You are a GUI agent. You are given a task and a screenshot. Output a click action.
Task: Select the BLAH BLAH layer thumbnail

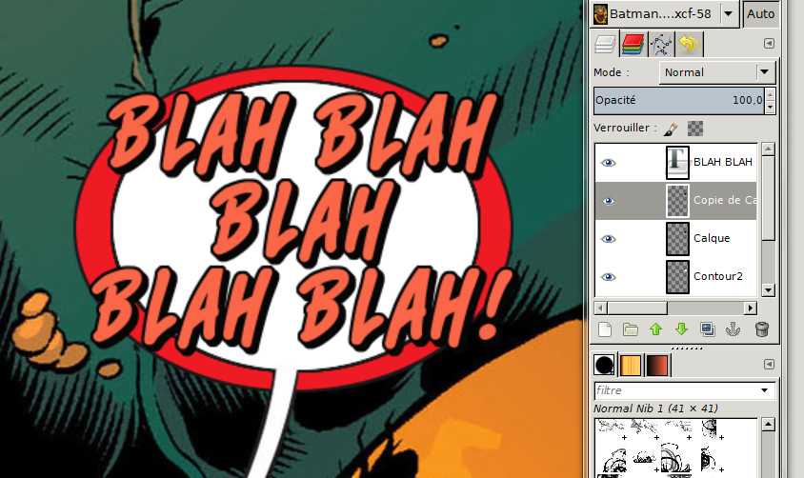pyautogui.click(x=677, y=163)
